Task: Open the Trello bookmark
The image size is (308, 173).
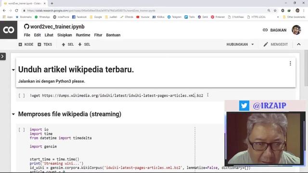Action: click(190, 17)
